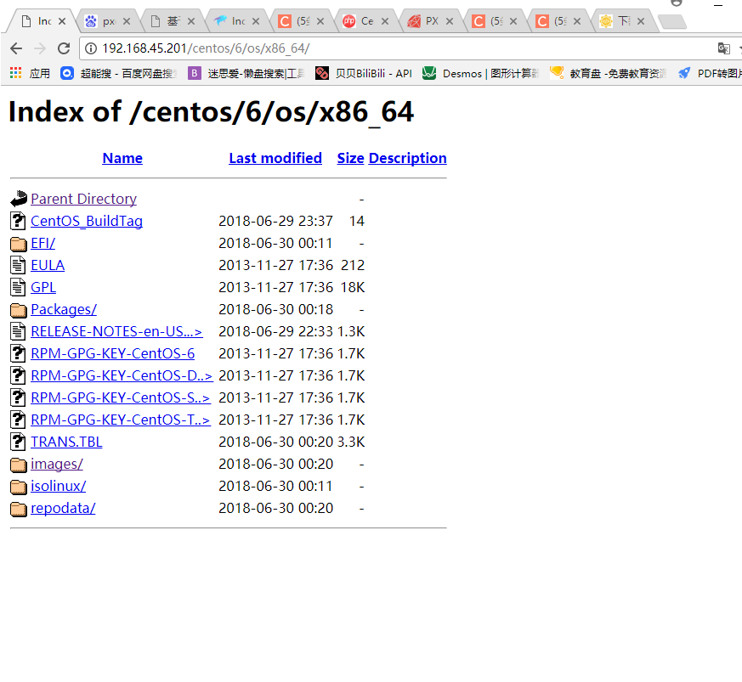Click the unknown-file icon beside TRANS.TBL

tap(19, 442)
